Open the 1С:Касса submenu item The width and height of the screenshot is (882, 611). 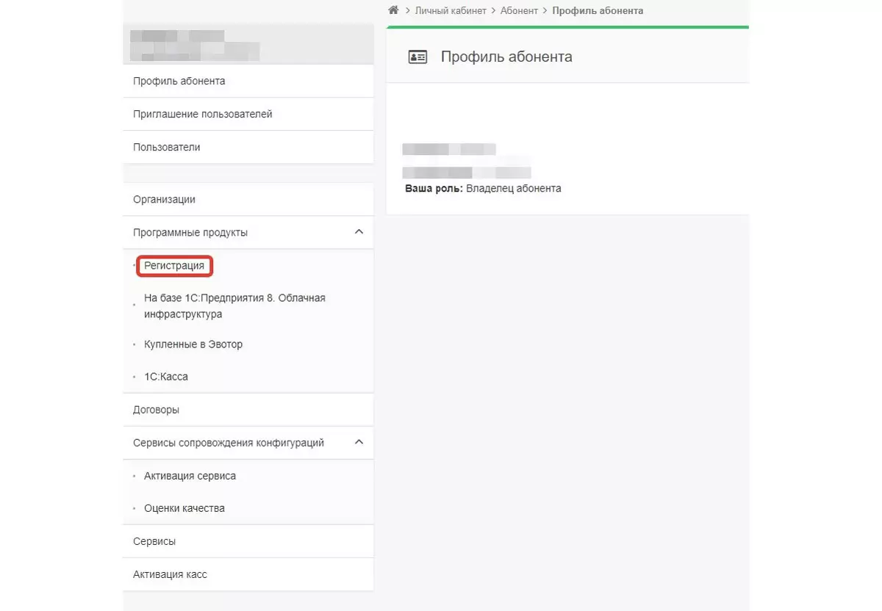166,376
